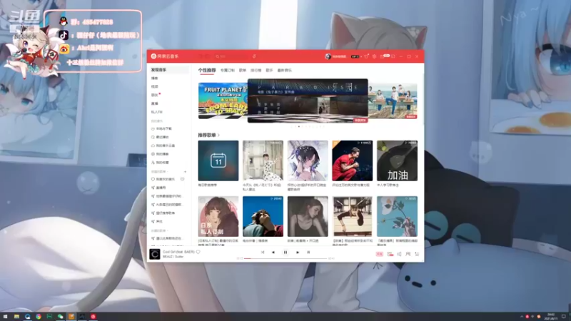The width and height of the screenshot is (571, 321).
Task: Switch to mini mode icon in title bar
Action: (x=393, y=56)
